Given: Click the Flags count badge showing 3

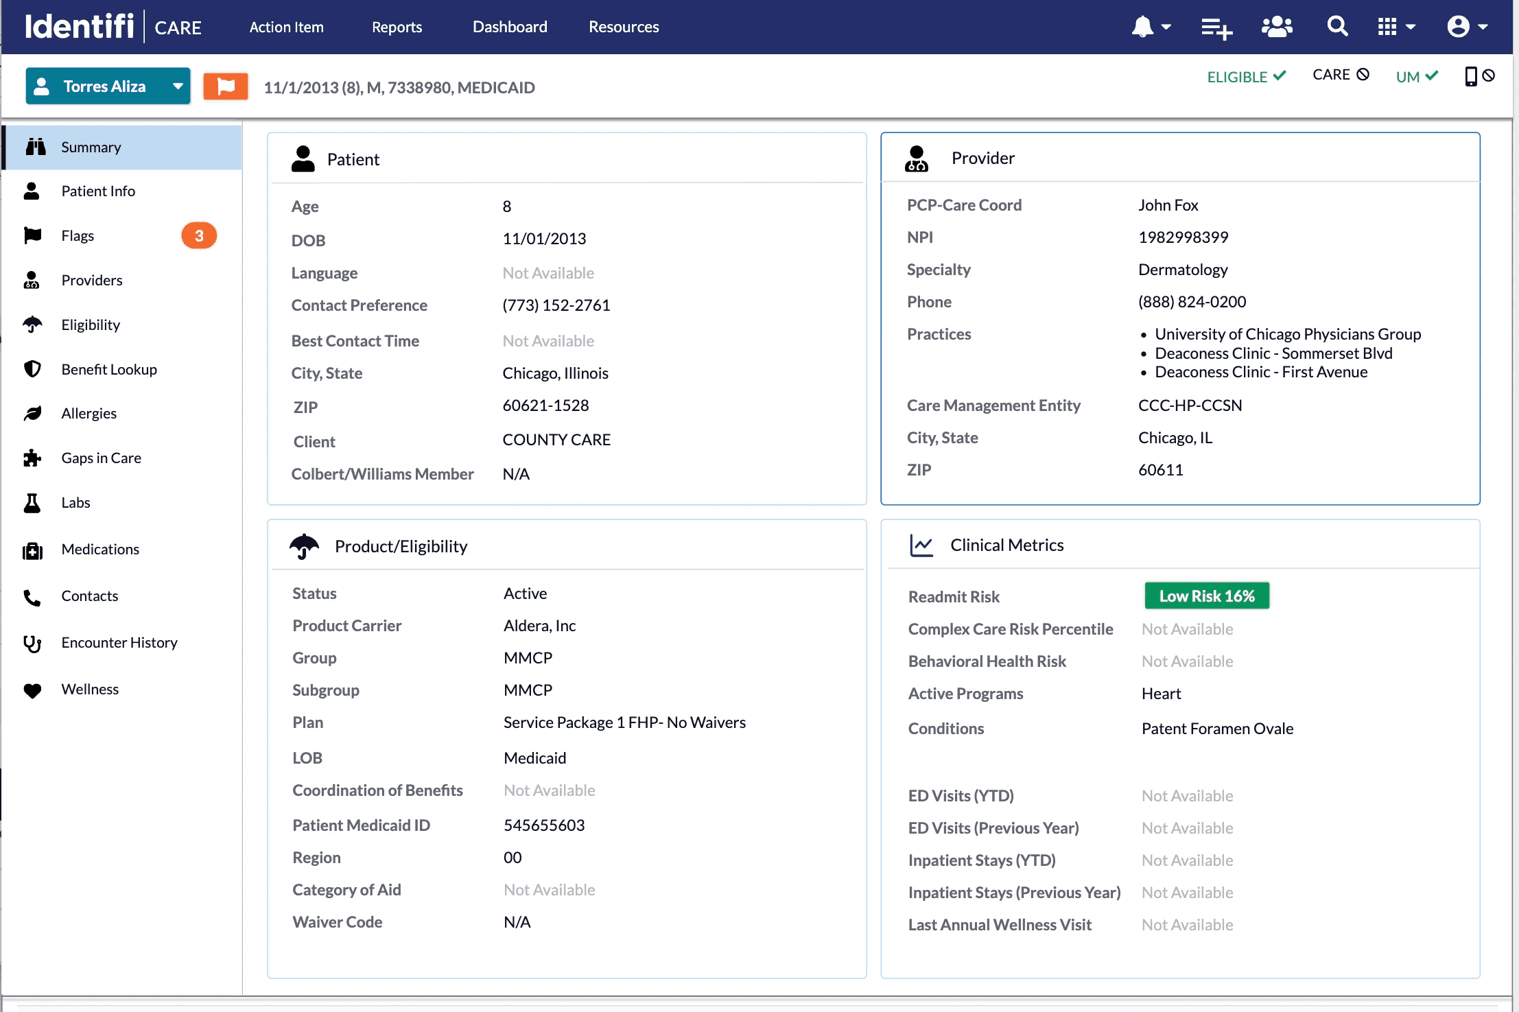Looking at the screenshot, I should coord(199,235).
